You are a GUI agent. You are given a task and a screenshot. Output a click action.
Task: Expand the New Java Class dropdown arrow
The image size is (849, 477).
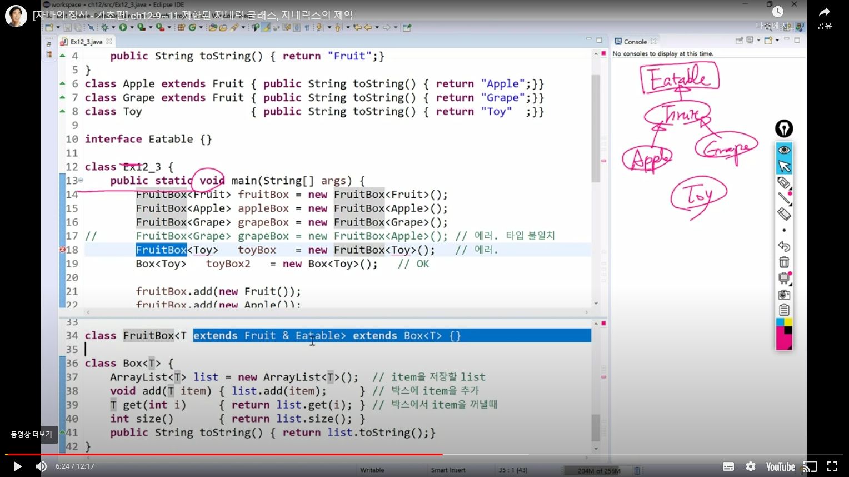[x=201, y=27]
